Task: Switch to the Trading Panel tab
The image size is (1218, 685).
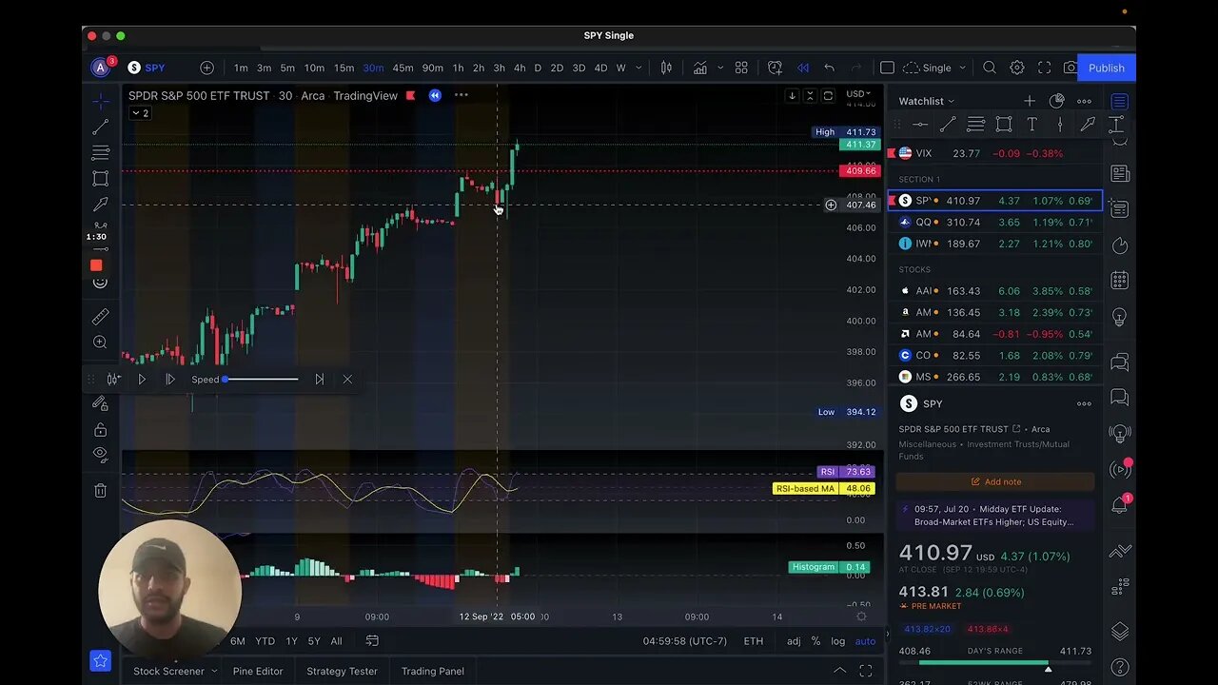Action: (x=432, y=671)
